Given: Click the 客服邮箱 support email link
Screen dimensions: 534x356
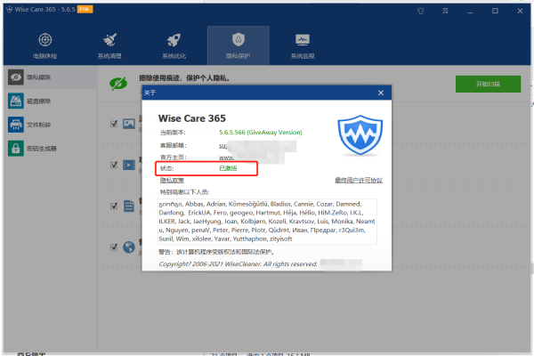Looking at the screenshot, I should (x=257, y=146).
